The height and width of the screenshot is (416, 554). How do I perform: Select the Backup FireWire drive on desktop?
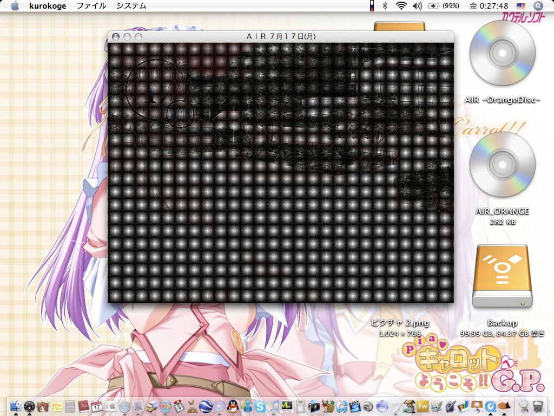click(502, 276)
